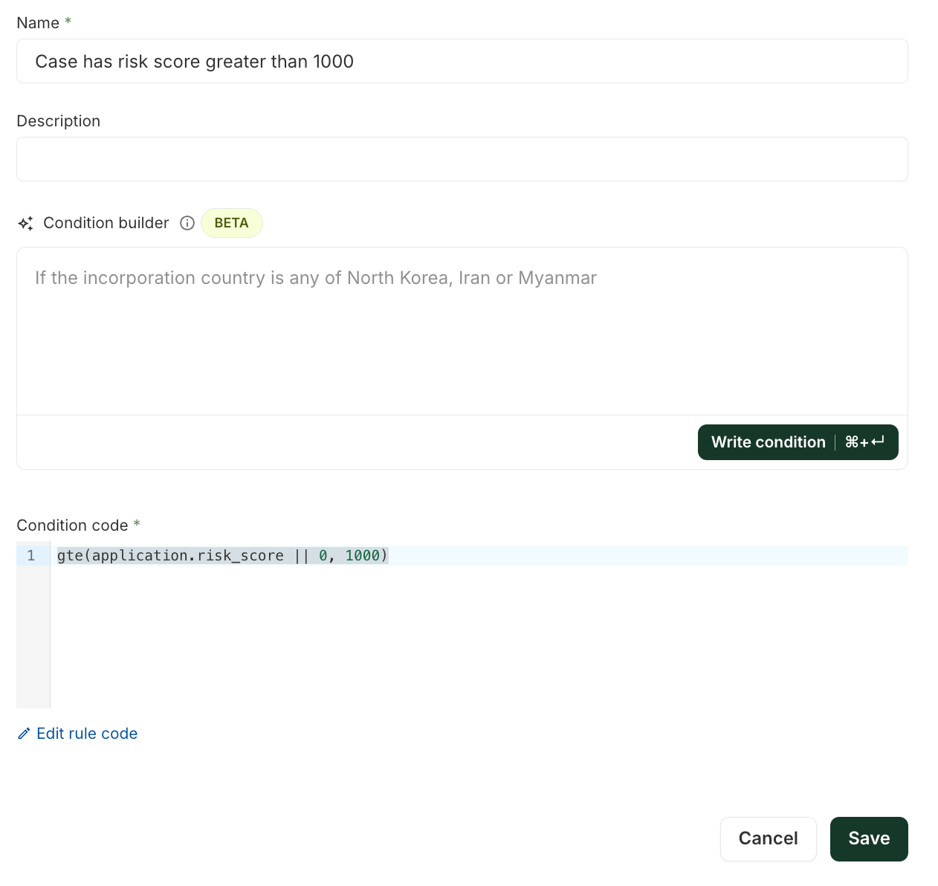Click in the Condition code editor line

tap(479, 555)
